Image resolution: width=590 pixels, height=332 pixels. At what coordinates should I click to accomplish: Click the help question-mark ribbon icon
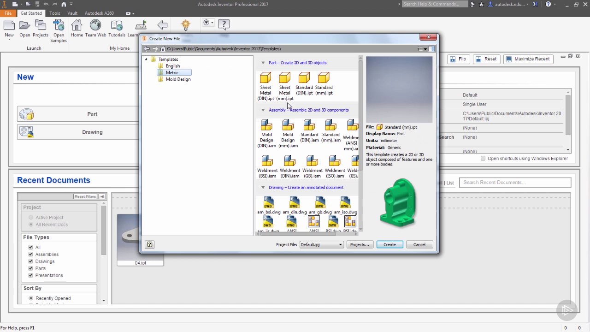pos(224,24)
